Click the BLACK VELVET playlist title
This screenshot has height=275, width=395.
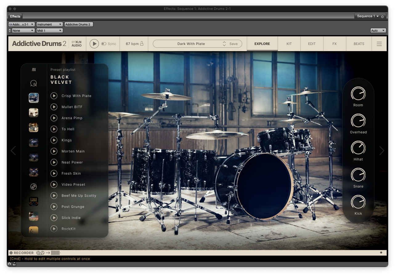[x=61, y=79]
